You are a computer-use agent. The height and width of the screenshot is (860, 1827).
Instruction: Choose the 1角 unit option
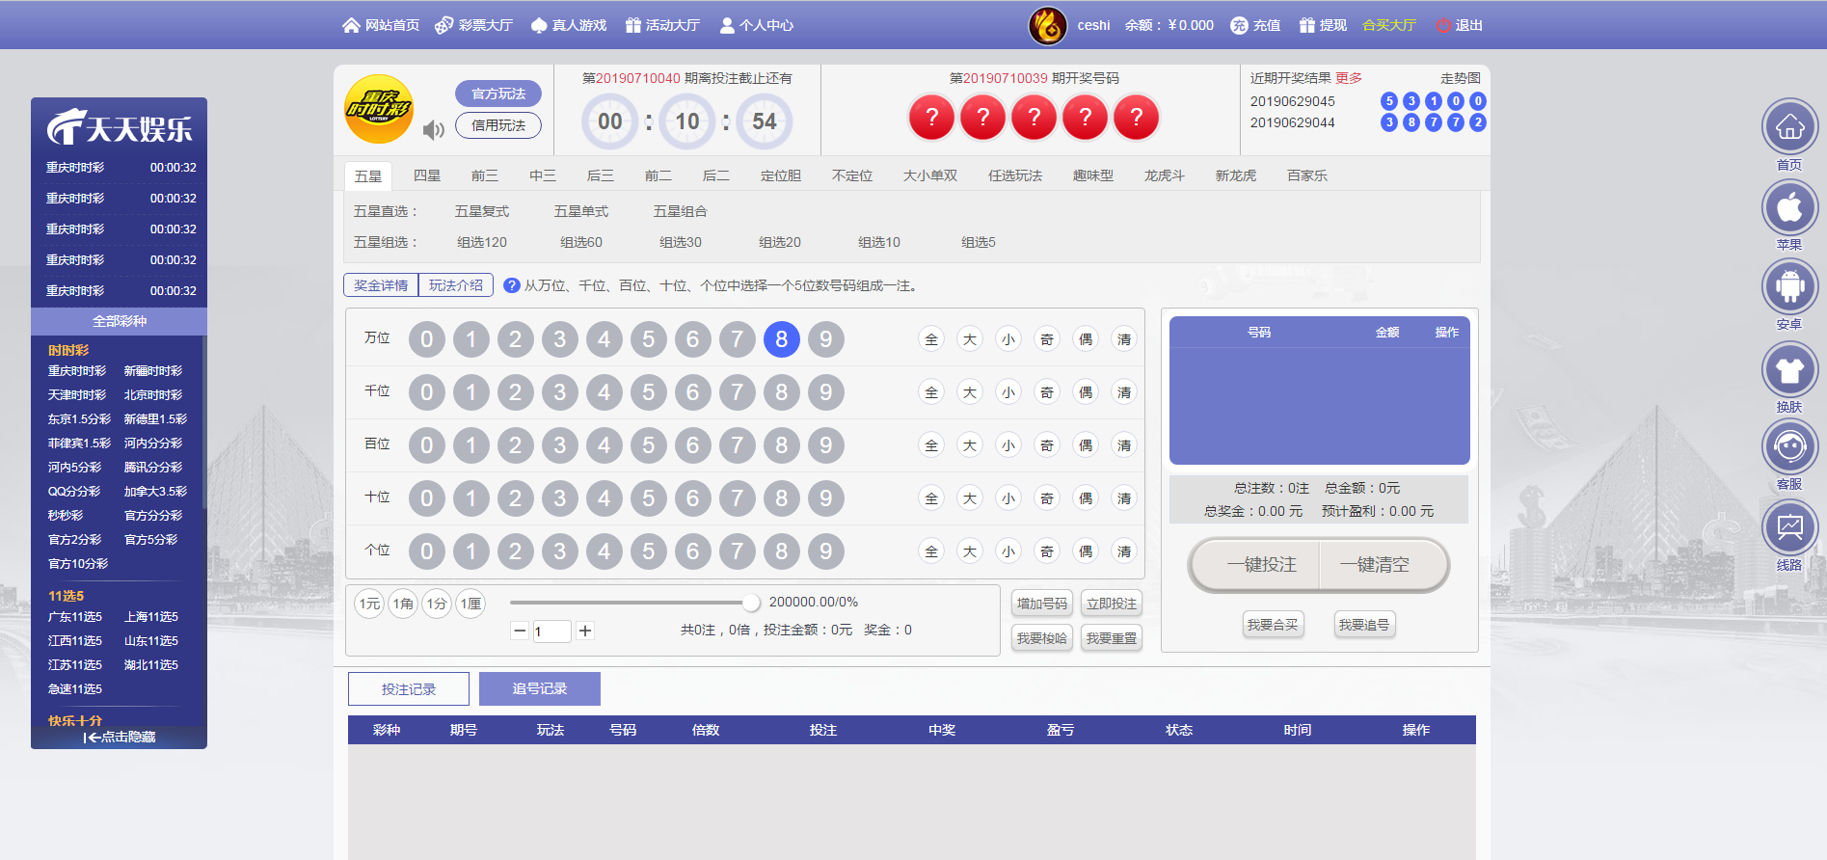[403, 604]
